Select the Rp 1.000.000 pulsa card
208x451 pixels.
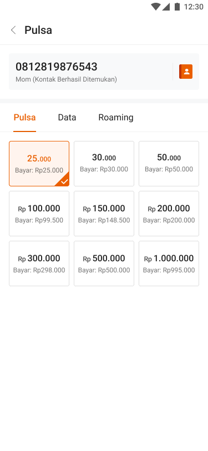[169, 263]
